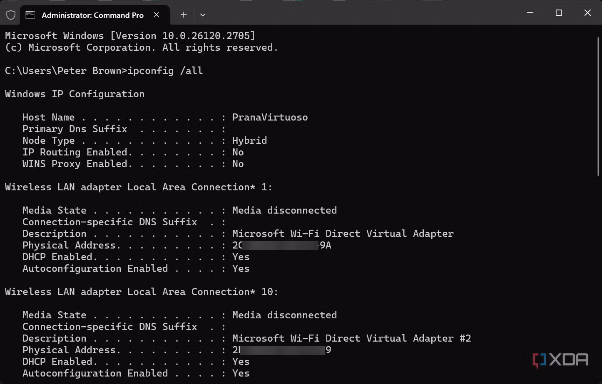This screenshot has height=384, width=602.
Task: Select the Administrator: Command Pro tab
Action: click(92, 15)
